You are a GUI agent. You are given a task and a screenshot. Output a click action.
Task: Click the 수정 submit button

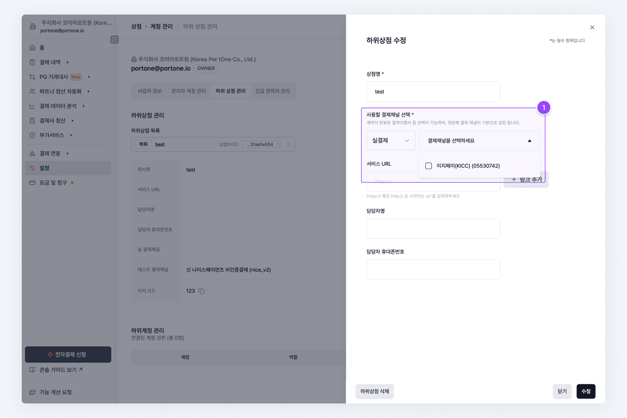pyautogui.click(x=586, y=392)
